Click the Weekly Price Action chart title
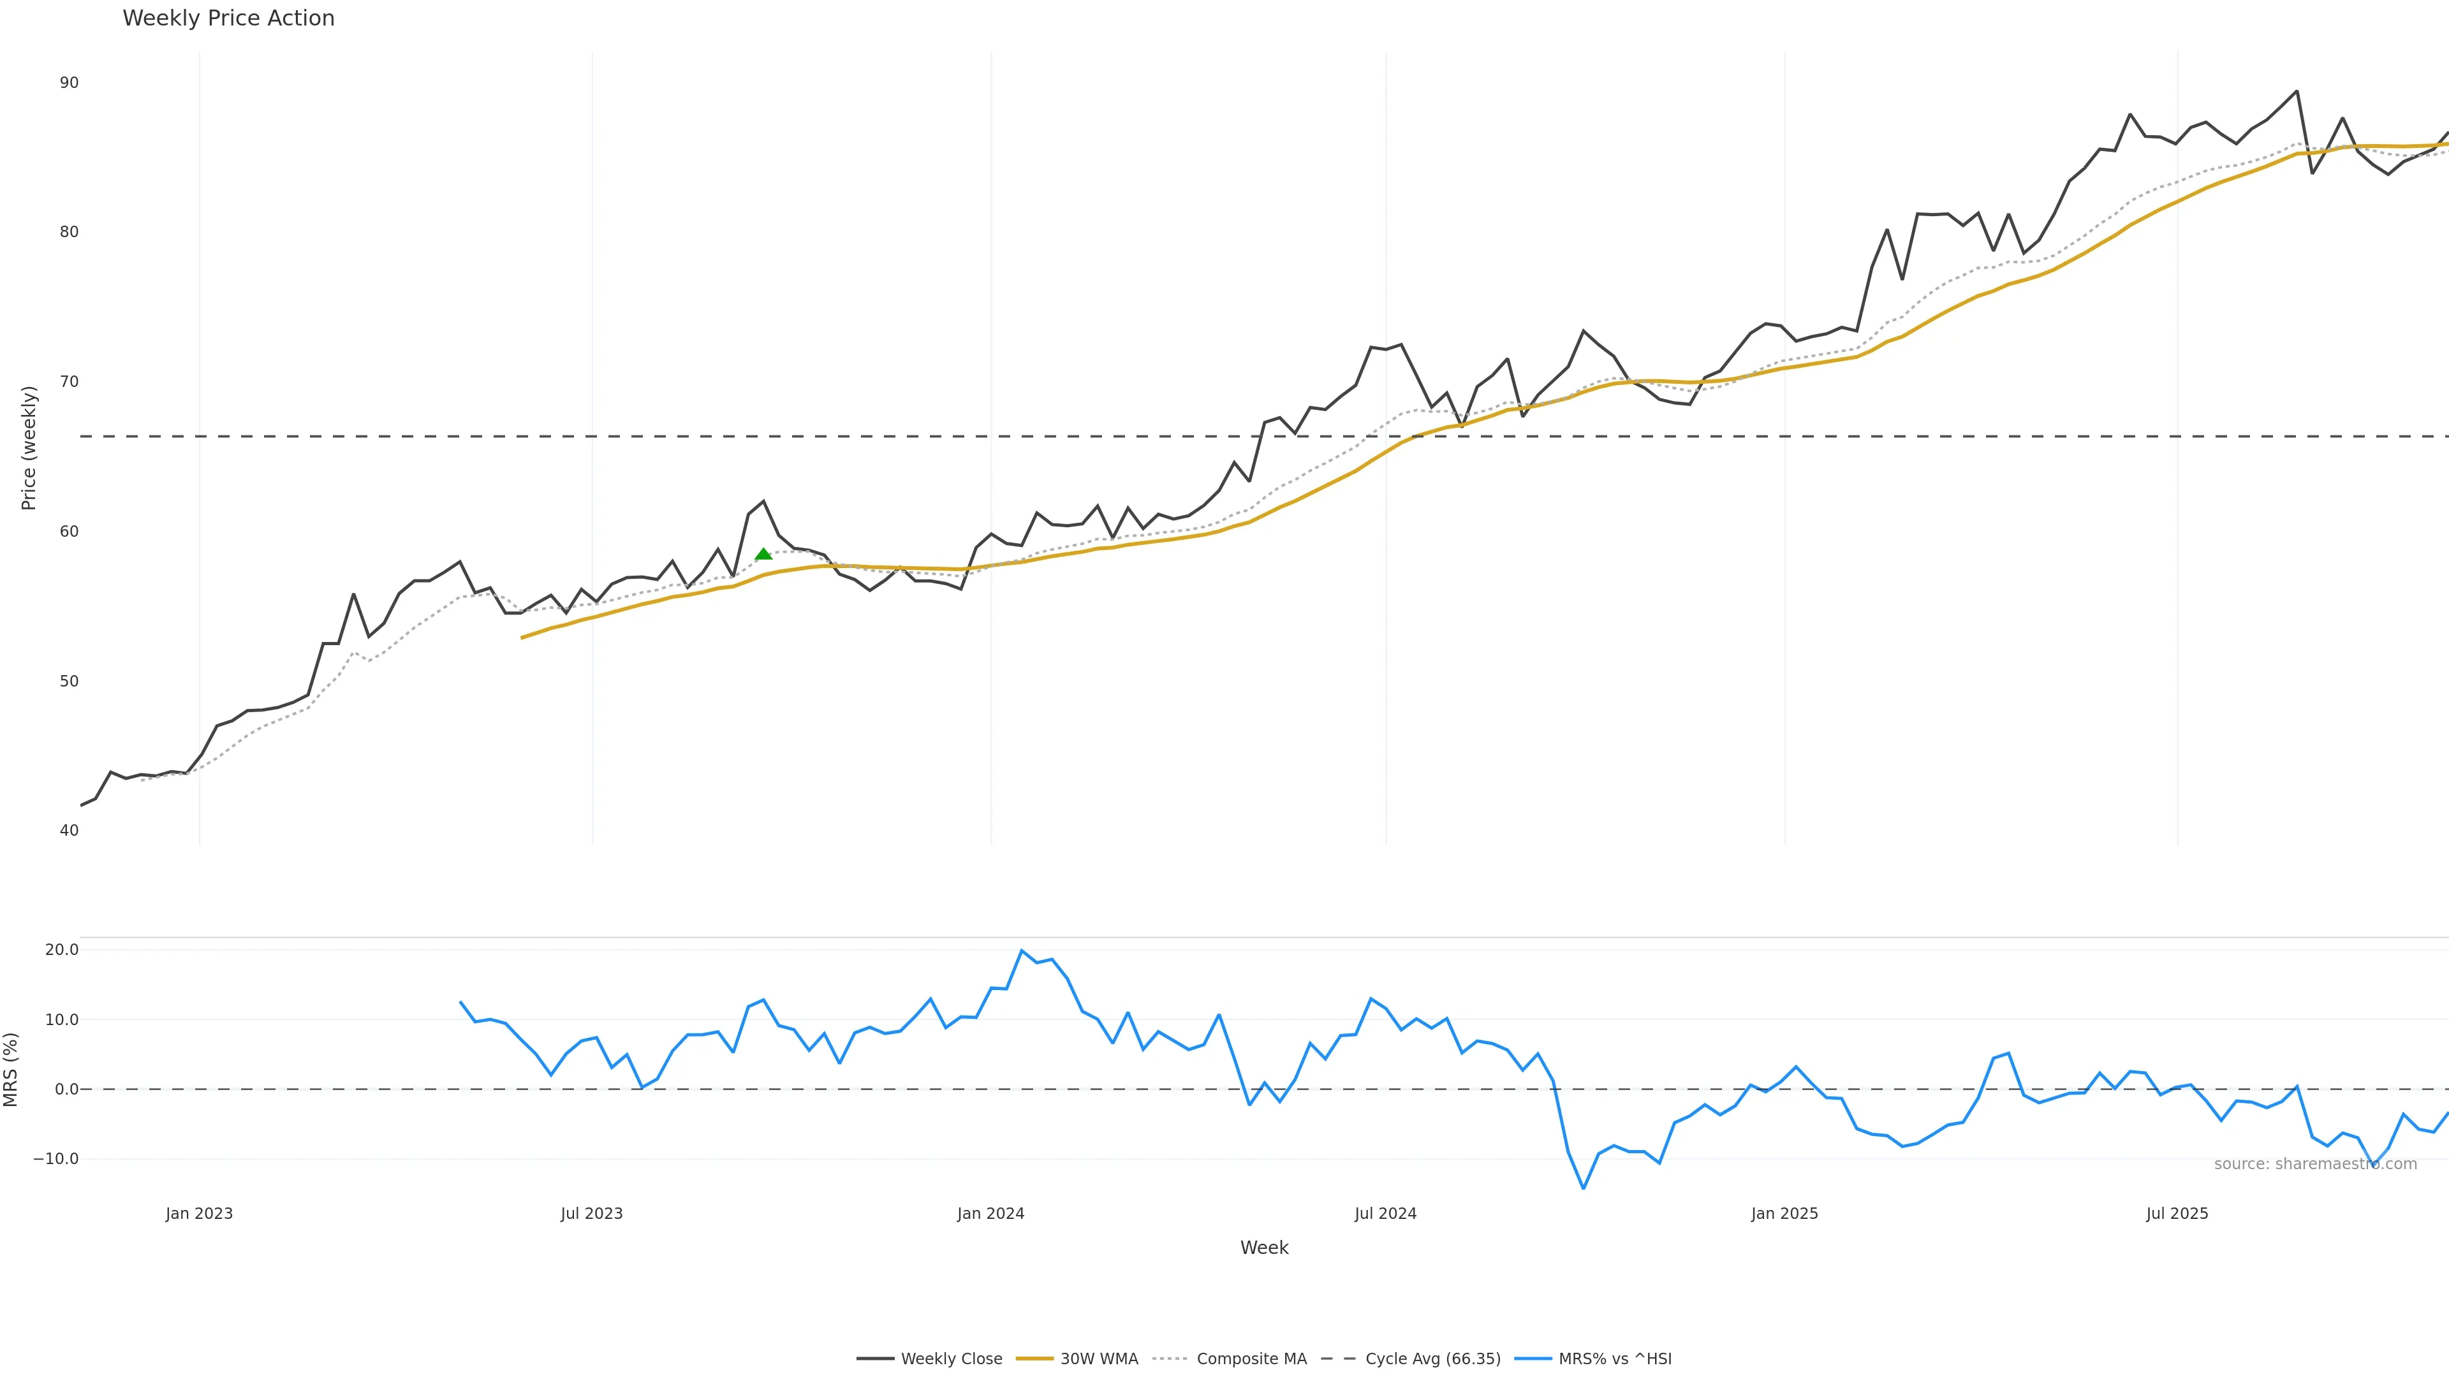The image size is (2449, 1377). (x=228, y=18)
